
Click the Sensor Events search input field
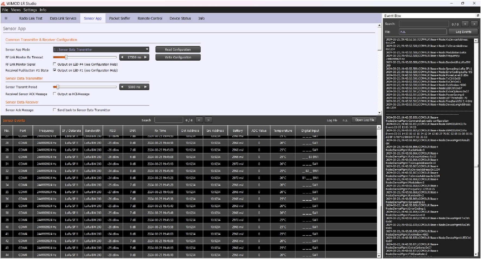pyautogui.click(x=169, y=120)
